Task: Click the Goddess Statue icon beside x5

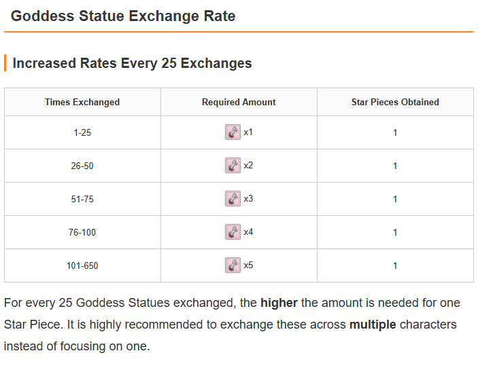Action: click(233, 265)
